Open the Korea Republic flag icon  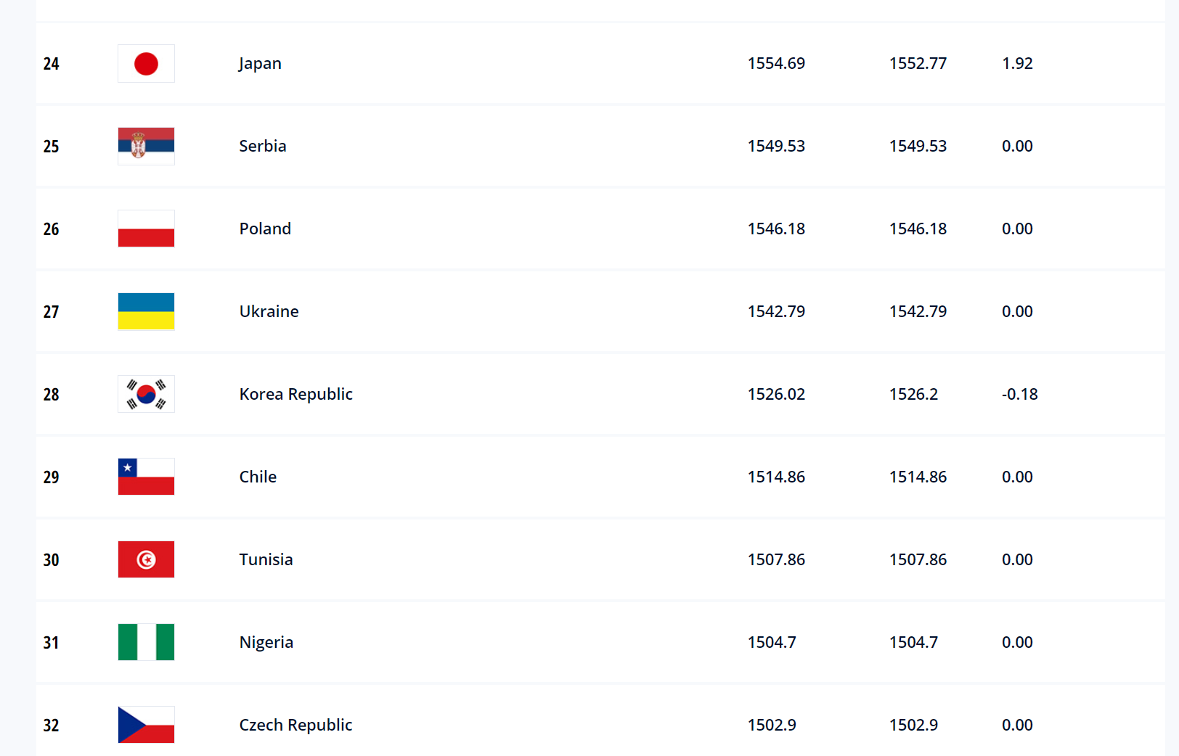coord(146,394)
